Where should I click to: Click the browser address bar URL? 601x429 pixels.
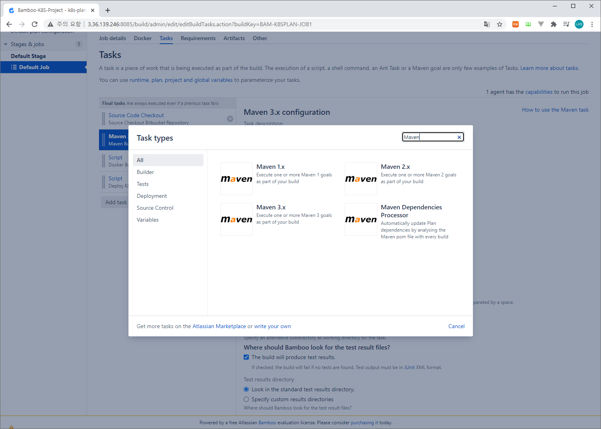200,24
